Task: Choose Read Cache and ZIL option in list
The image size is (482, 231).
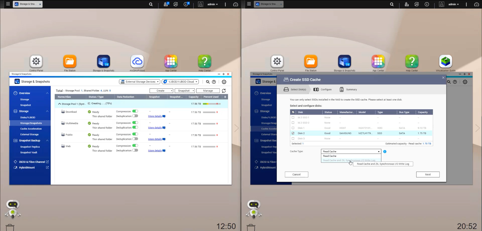Action: (x=349, y=160)
